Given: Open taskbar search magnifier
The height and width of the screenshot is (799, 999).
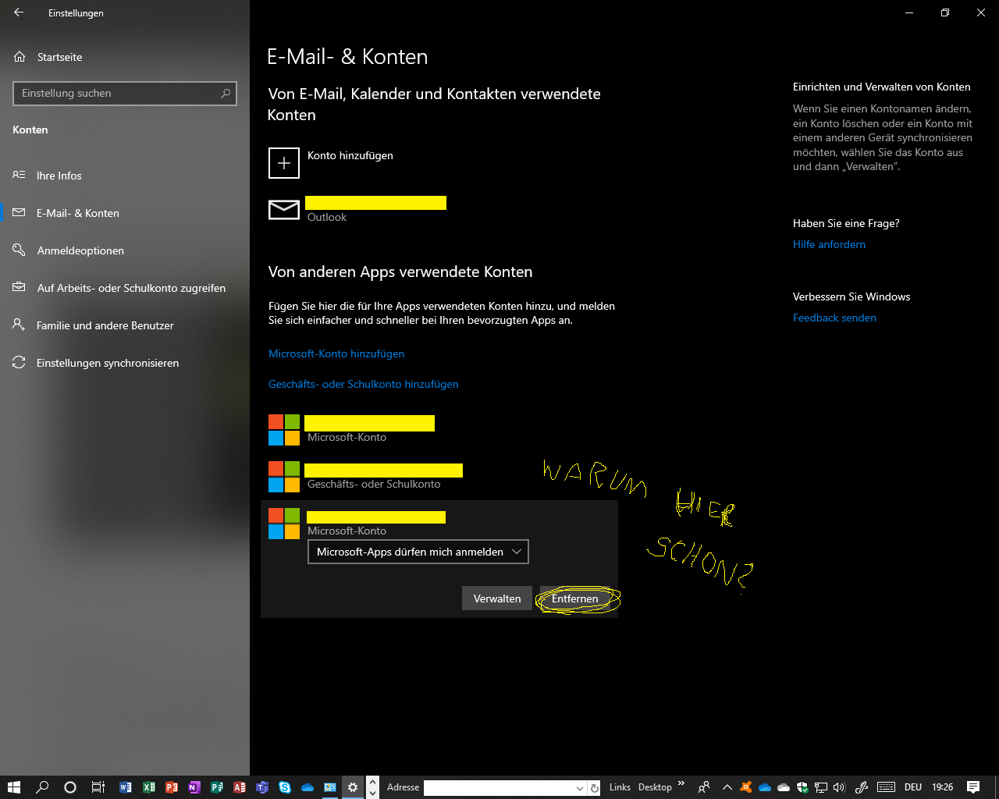Looking at the screenshot, I should click(42, 787).
